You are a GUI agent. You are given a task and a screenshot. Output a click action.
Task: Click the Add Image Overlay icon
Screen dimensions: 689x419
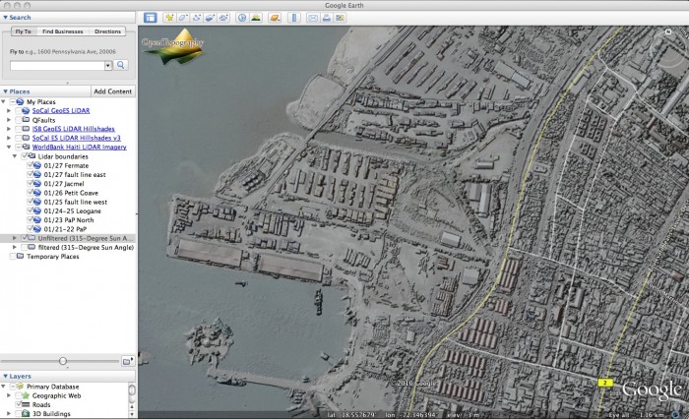210,18
